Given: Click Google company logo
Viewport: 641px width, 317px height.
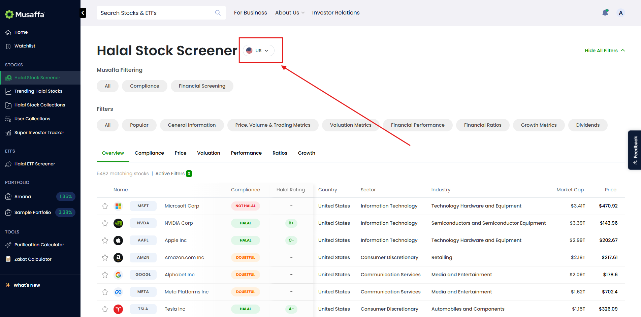Looking at the screenshot, I should coord(118,275).
